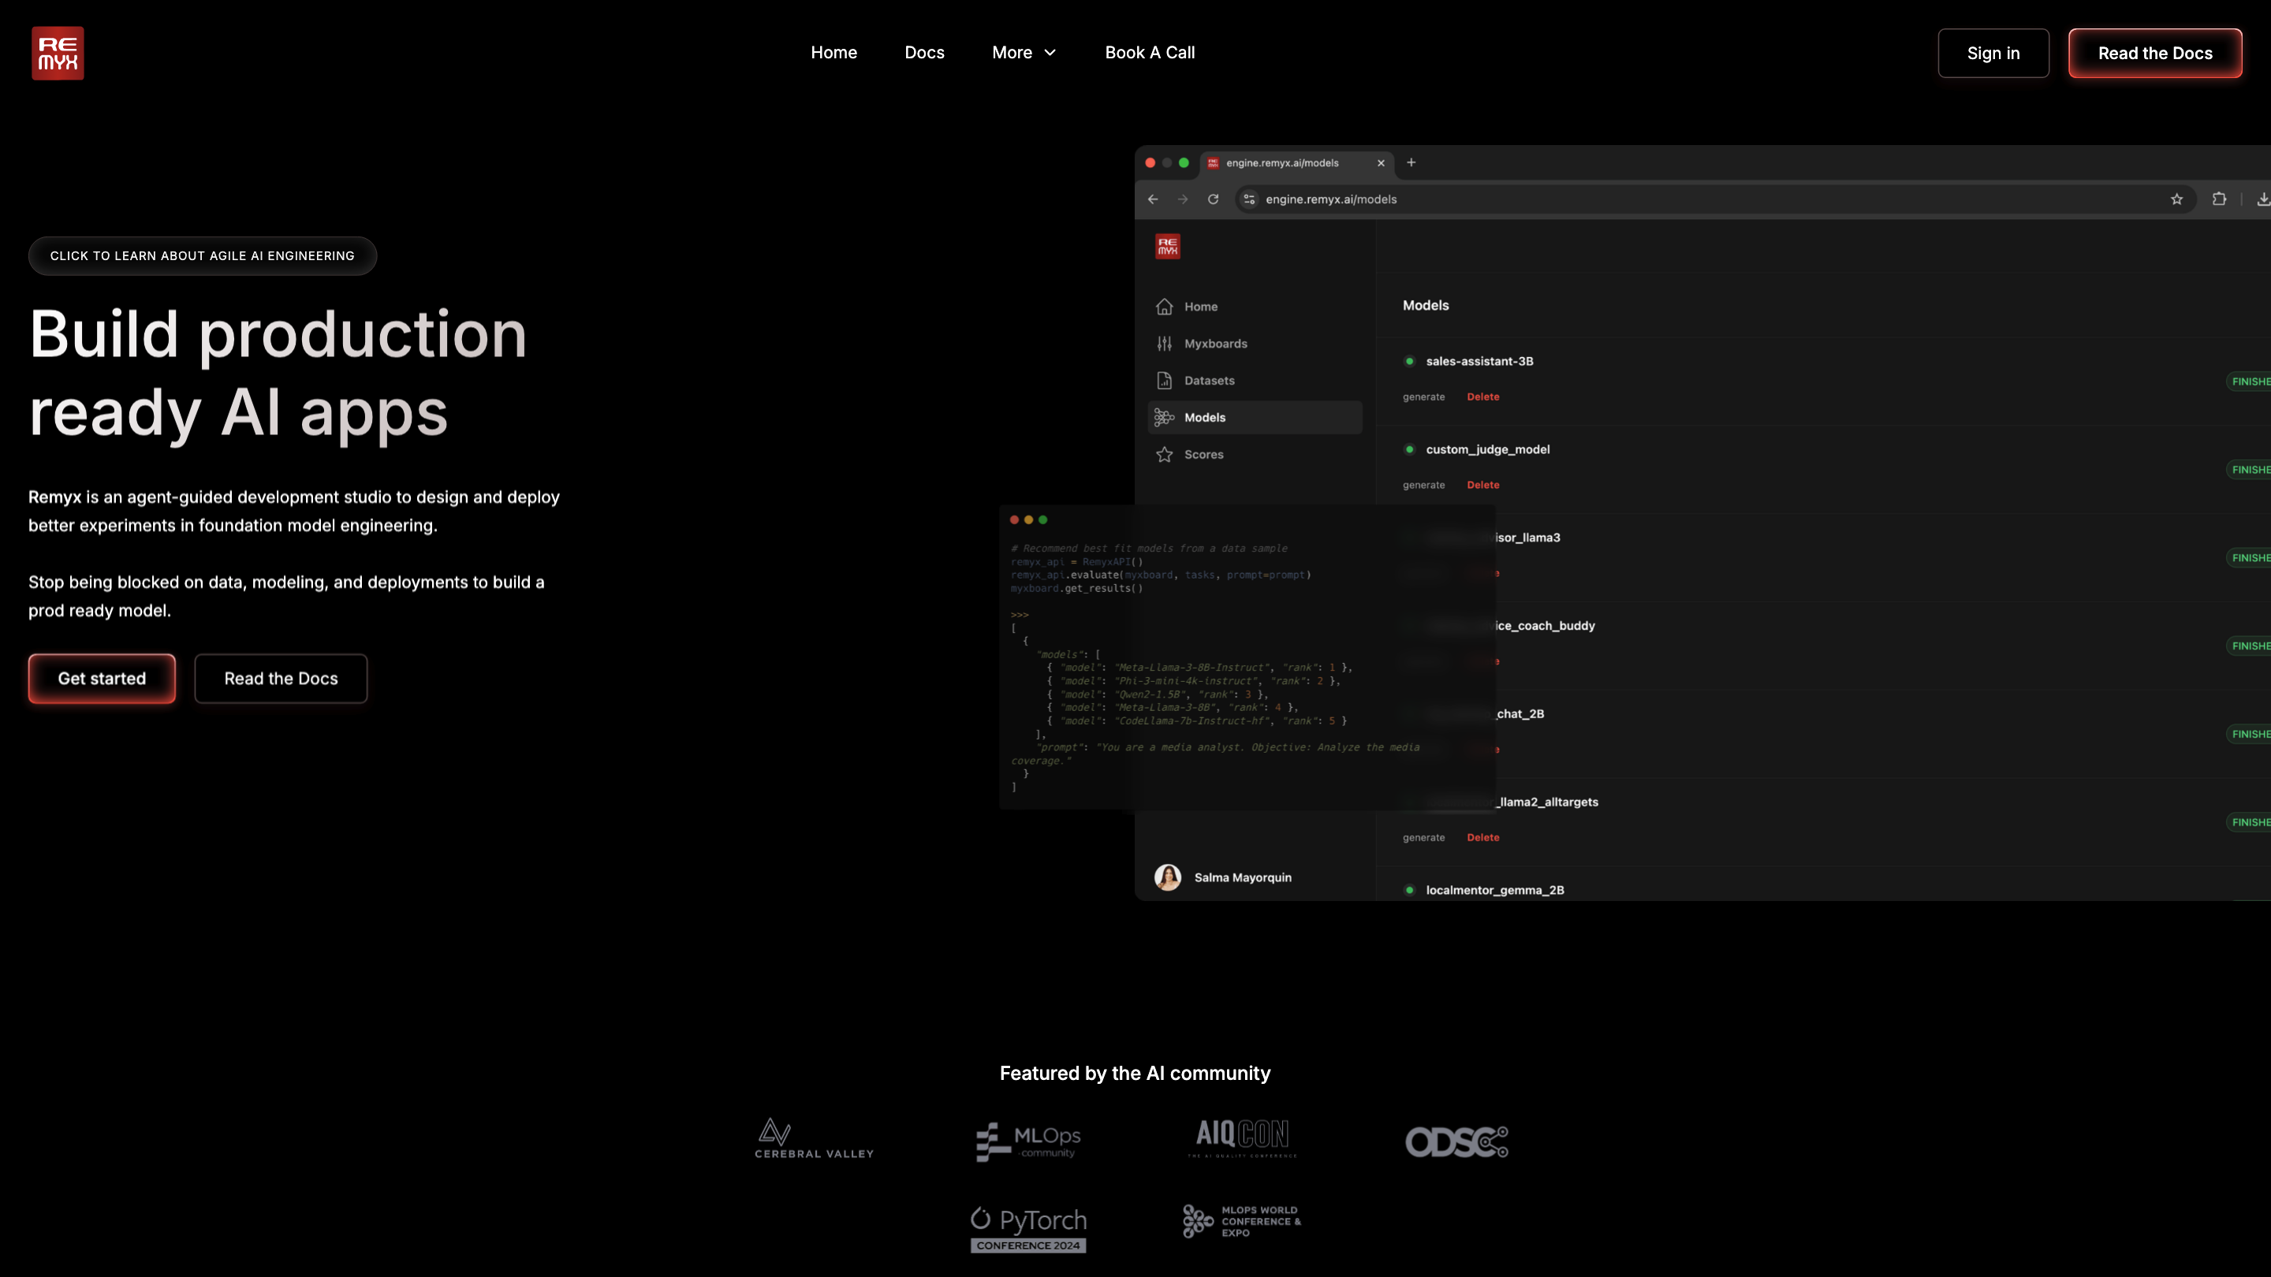
Task: Open Book A Call page
Action: (1150, 53)
